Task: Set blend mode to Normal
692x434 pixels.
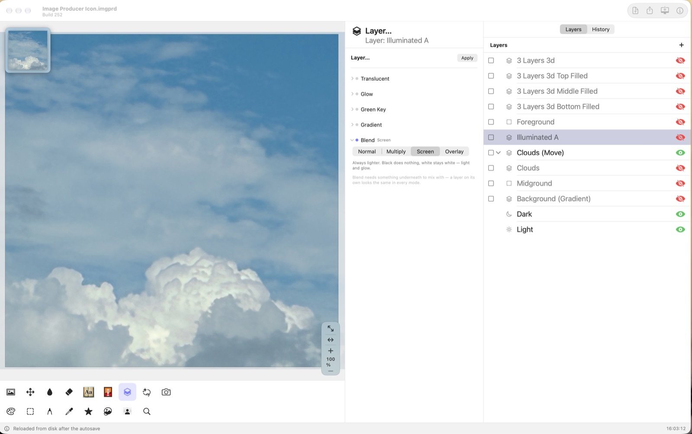Action: [x=367, y=152]
